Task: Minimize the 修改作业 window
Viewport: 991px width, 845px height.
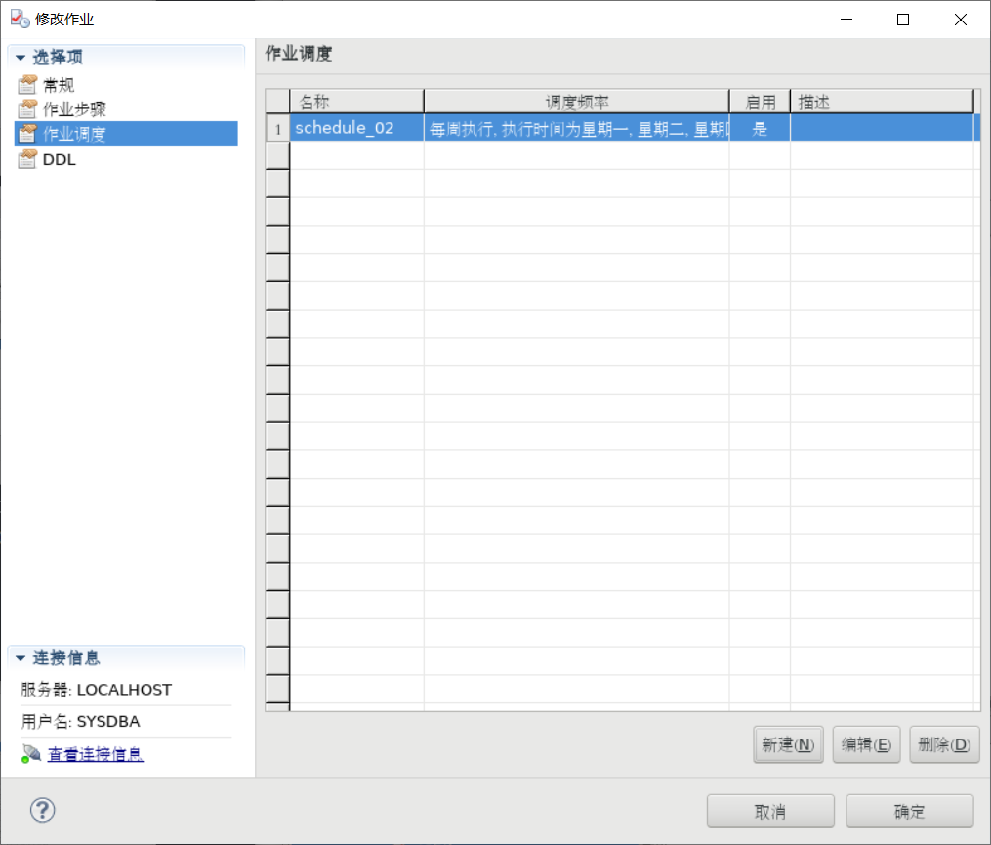Action: 846,20
